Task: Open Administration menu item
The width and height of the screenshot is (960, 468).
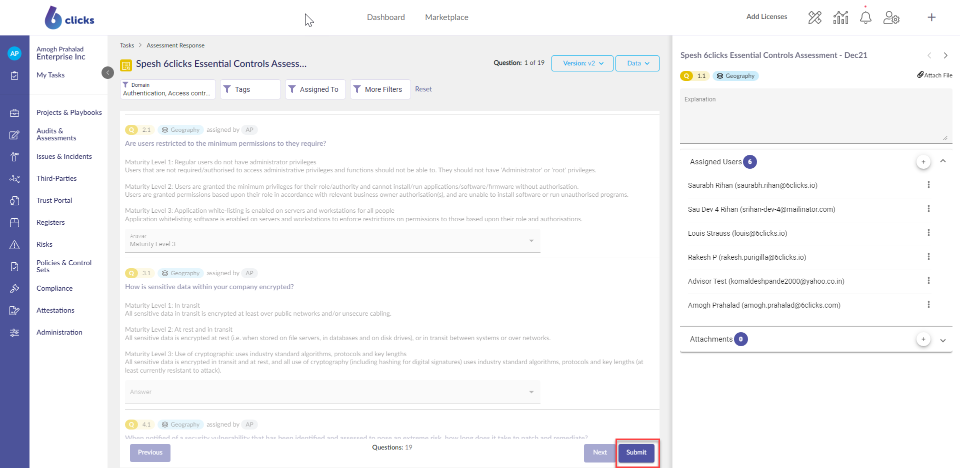Action: pyautogui.click(x=59, y=332)
